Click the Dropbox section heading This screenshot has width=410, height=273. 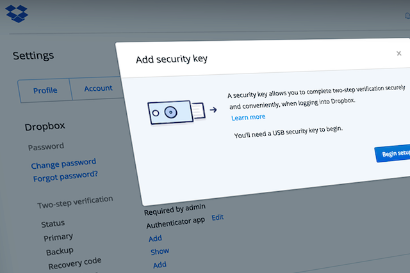click(x=45, y=127)
